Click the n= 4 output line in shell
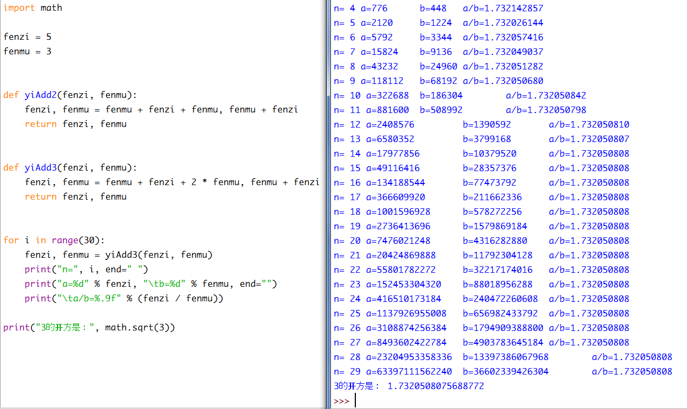This screenshot has height=409, width=687. [438, 9]
